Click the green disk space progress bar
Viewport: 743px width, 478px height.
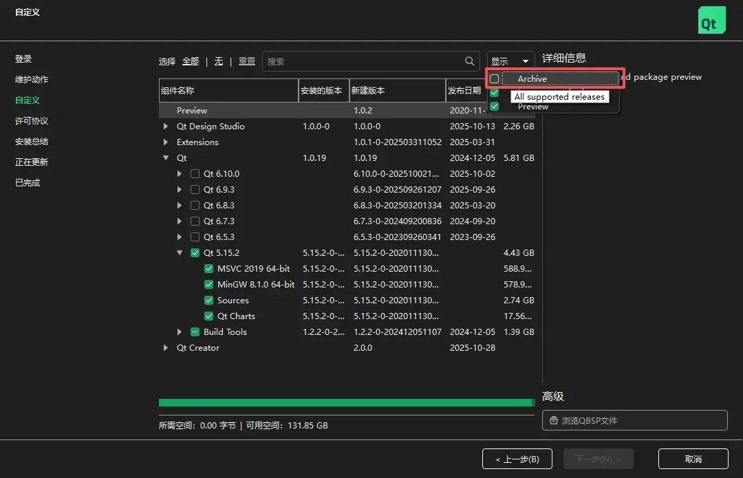347,402
